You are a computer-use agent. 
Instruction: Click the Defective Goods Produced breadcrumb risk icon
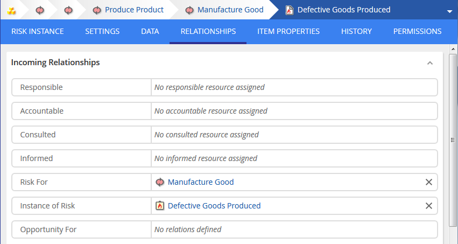tap(289, 10)
